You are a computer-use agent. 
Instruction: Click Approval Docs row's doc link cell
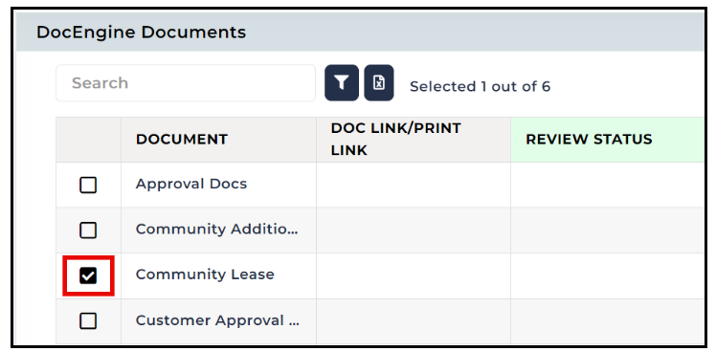click(x=414, y=185)
